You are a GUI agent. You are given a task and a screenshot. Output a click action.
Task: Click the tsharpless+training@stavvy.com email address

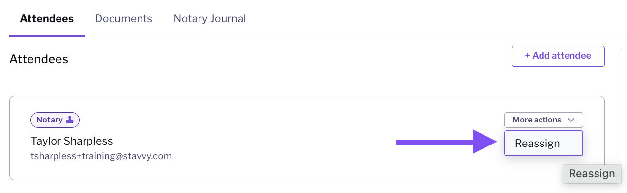(x=101, y=156)
